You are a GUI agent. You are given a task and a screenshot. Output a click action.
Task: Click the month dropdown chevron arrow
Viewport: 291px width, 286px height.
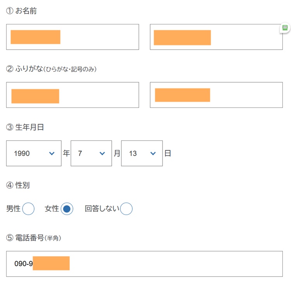click(102, 154)
